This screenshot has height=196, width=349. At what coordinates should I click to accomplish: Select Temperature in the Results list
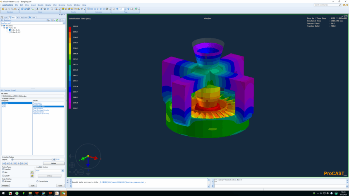coord(37,103)
